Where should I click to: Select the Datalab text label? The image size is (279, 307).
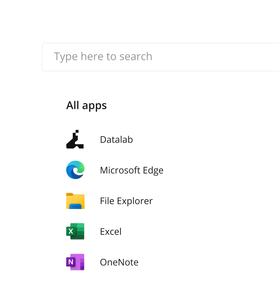[116, 140]
